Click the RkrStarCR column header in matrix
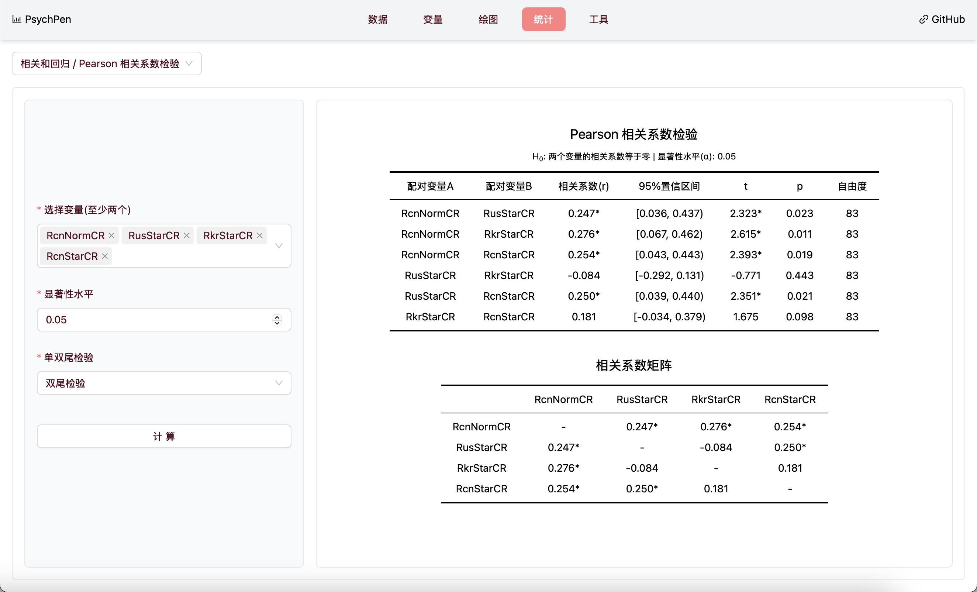The width and height of the screenshot is (977, 592). [x=716, y=399]
